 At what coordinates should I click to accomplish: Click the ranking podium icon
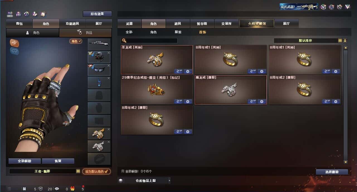pos(18,14)
